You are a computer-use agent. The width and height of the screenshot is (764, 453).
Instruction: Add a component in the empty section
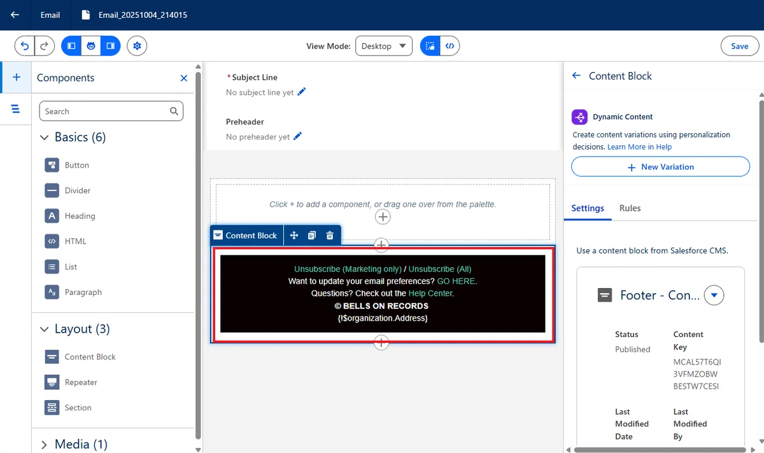(x=383, y=217)
